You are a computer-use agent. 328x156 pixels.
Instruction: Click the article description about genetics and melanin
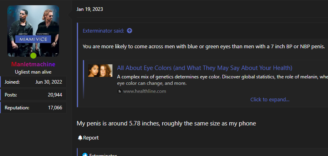[222, 80]
